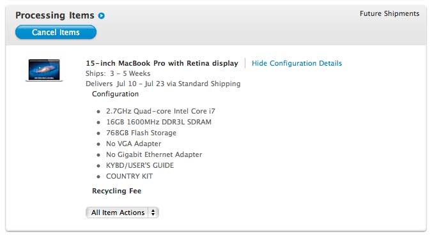Click the 15-inch MacBook Pro product title
Viewport: 432px width, 238px height.
coord(162,63)
